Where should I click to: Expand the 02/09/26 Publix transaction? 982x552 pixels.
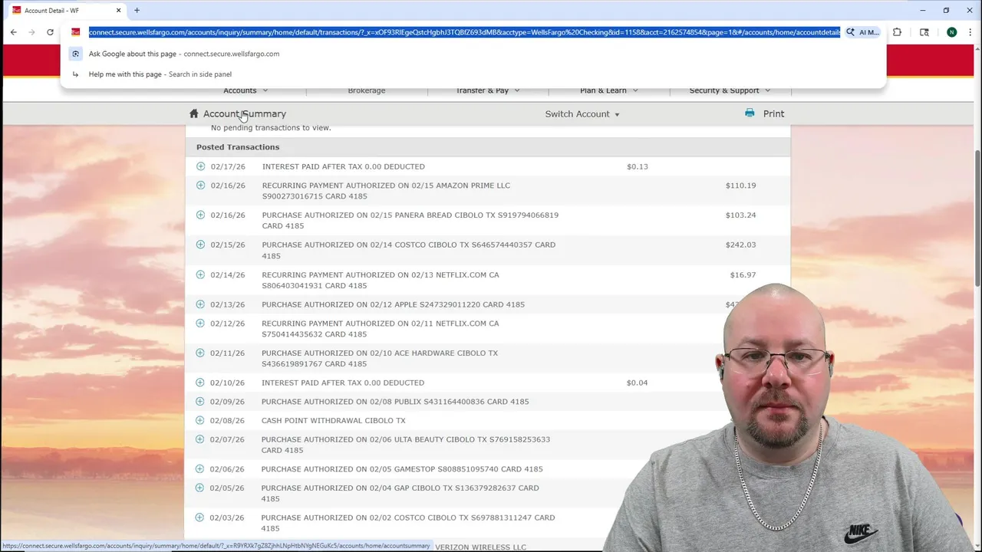click(x=200, y=401)
